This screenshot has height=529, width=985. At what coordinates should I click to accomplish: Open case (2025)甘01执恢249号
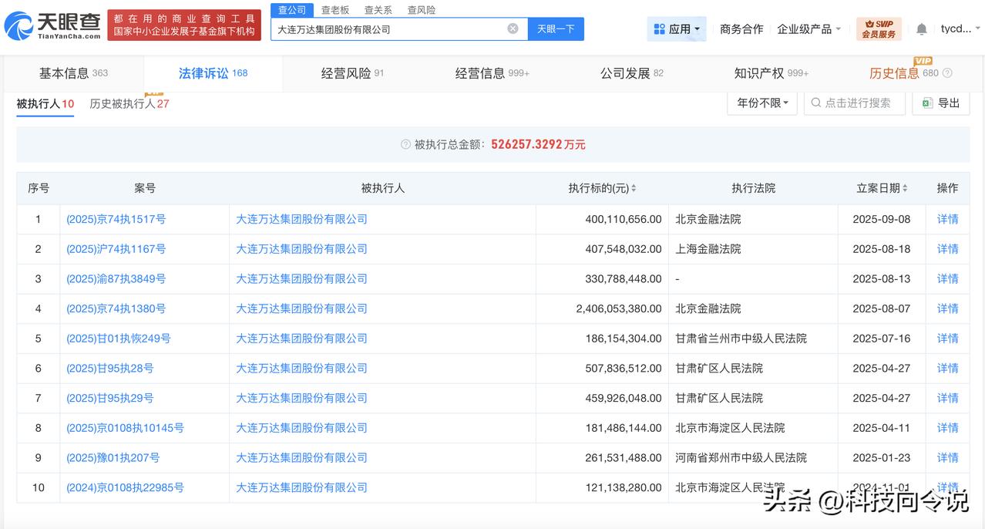click(x=119, y=339)
